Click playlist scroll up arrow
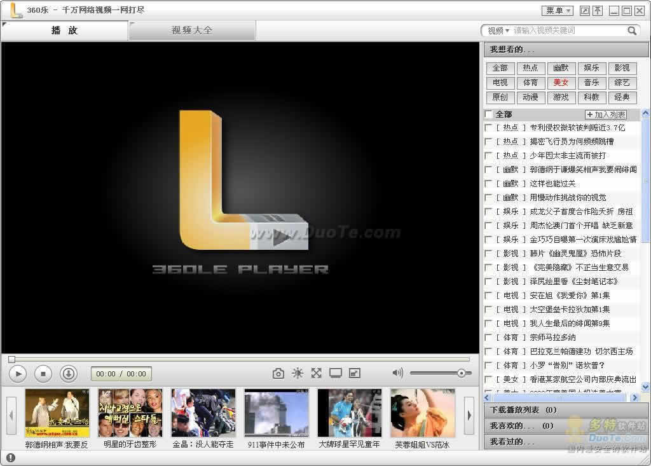Screen dimensions: 651x466 click(645, 113)
